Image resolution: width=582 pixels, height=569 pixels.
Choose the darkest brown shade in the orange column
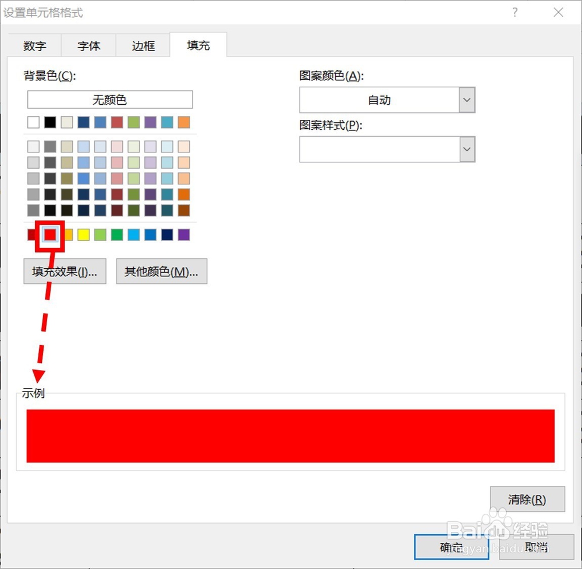[184, 210]
